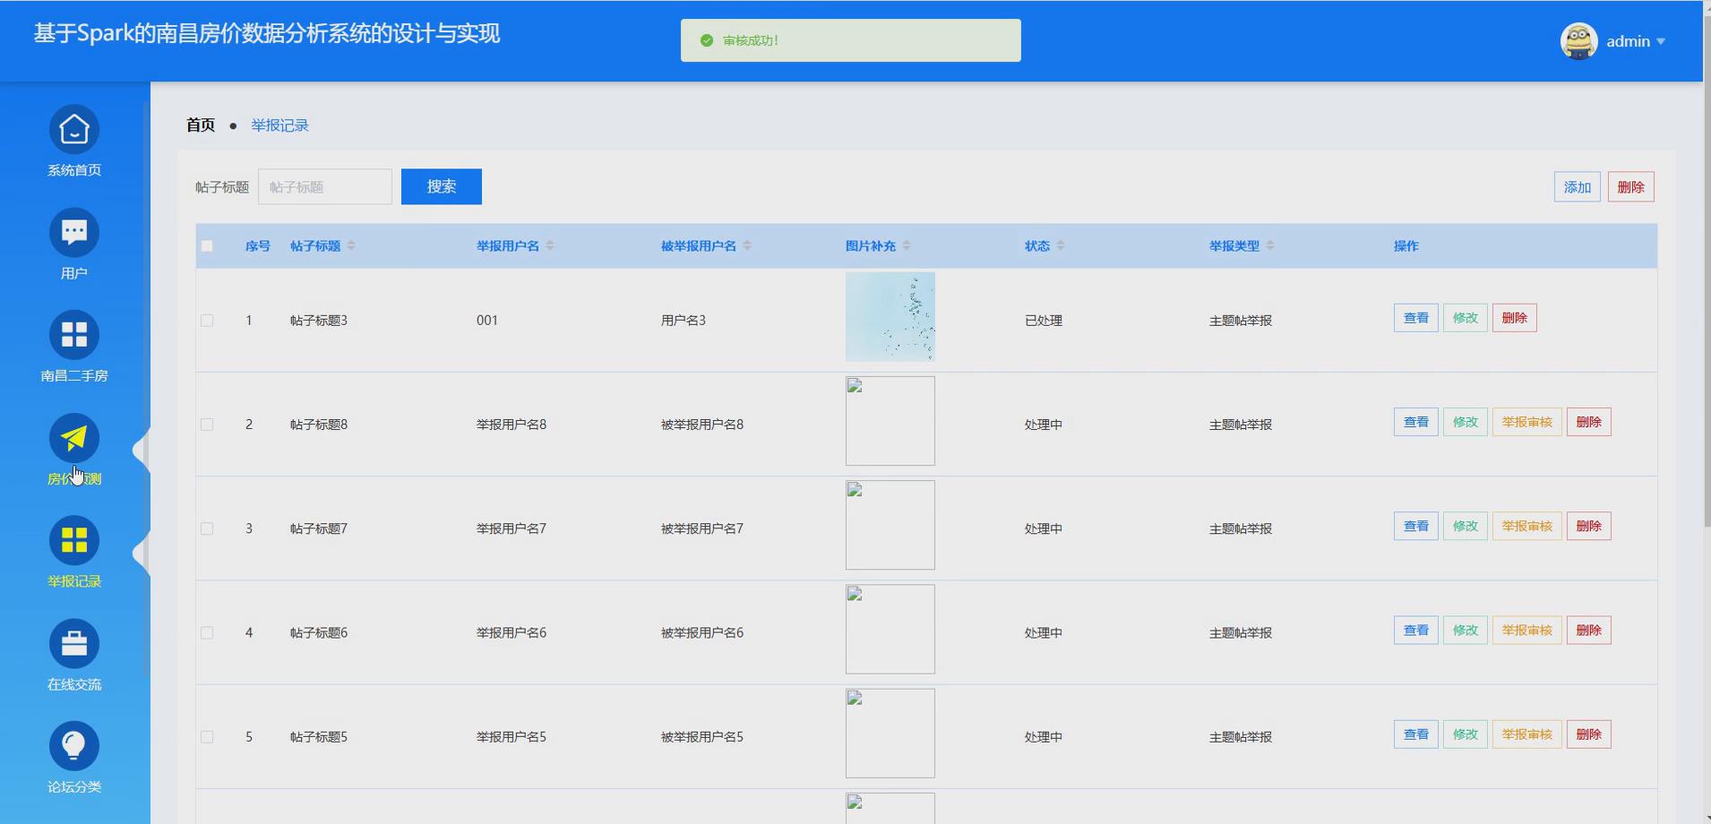The image size is (1711, 824).
Task: Click the 001 reporter cell
Action: tap(487, 321)
